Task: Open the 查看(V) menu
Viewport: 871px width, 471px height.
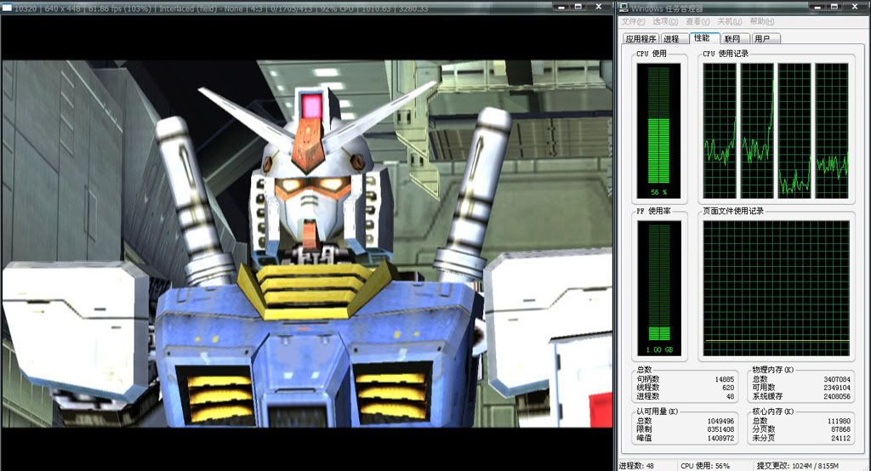Action: 697,21
